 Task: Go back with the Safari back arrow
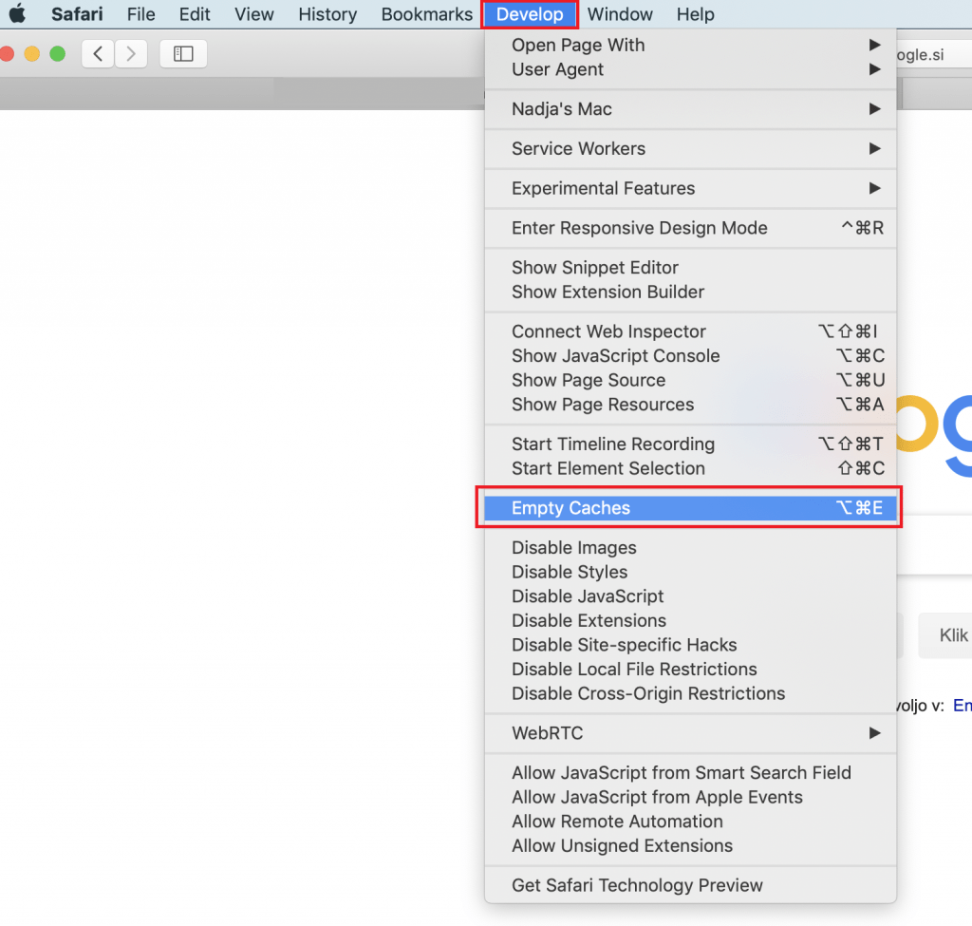pos(98,54)
